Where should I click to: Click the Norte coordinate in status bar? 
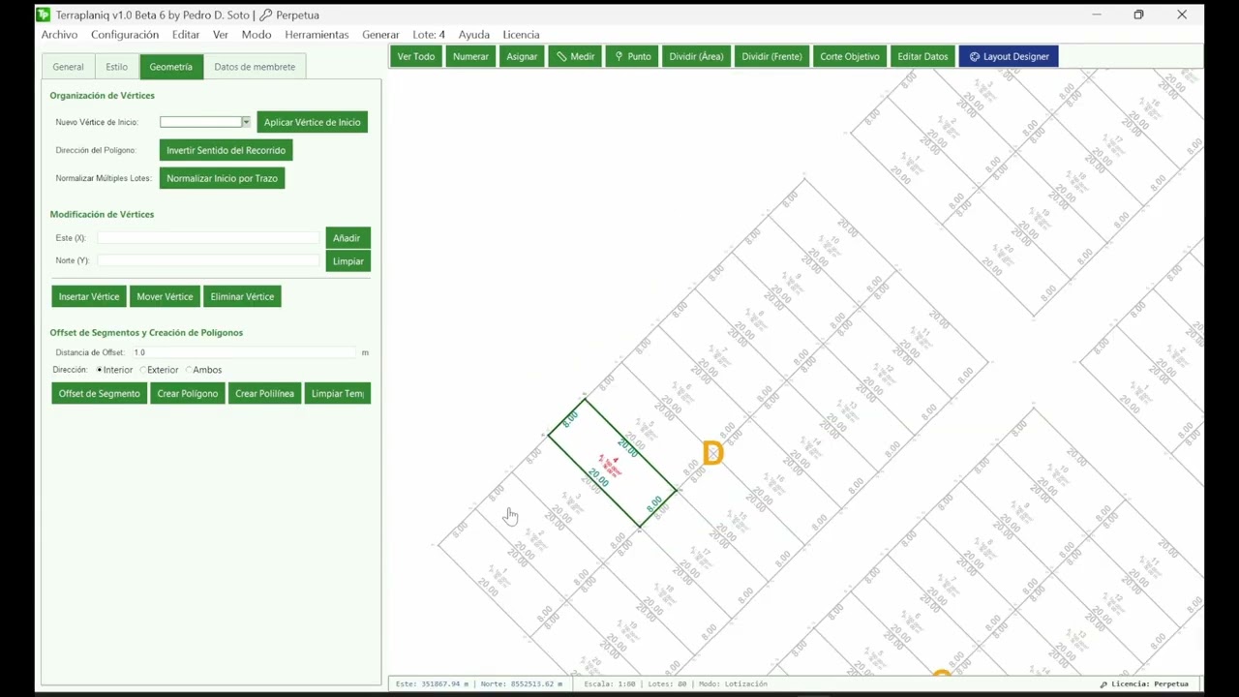coord(522,683)
